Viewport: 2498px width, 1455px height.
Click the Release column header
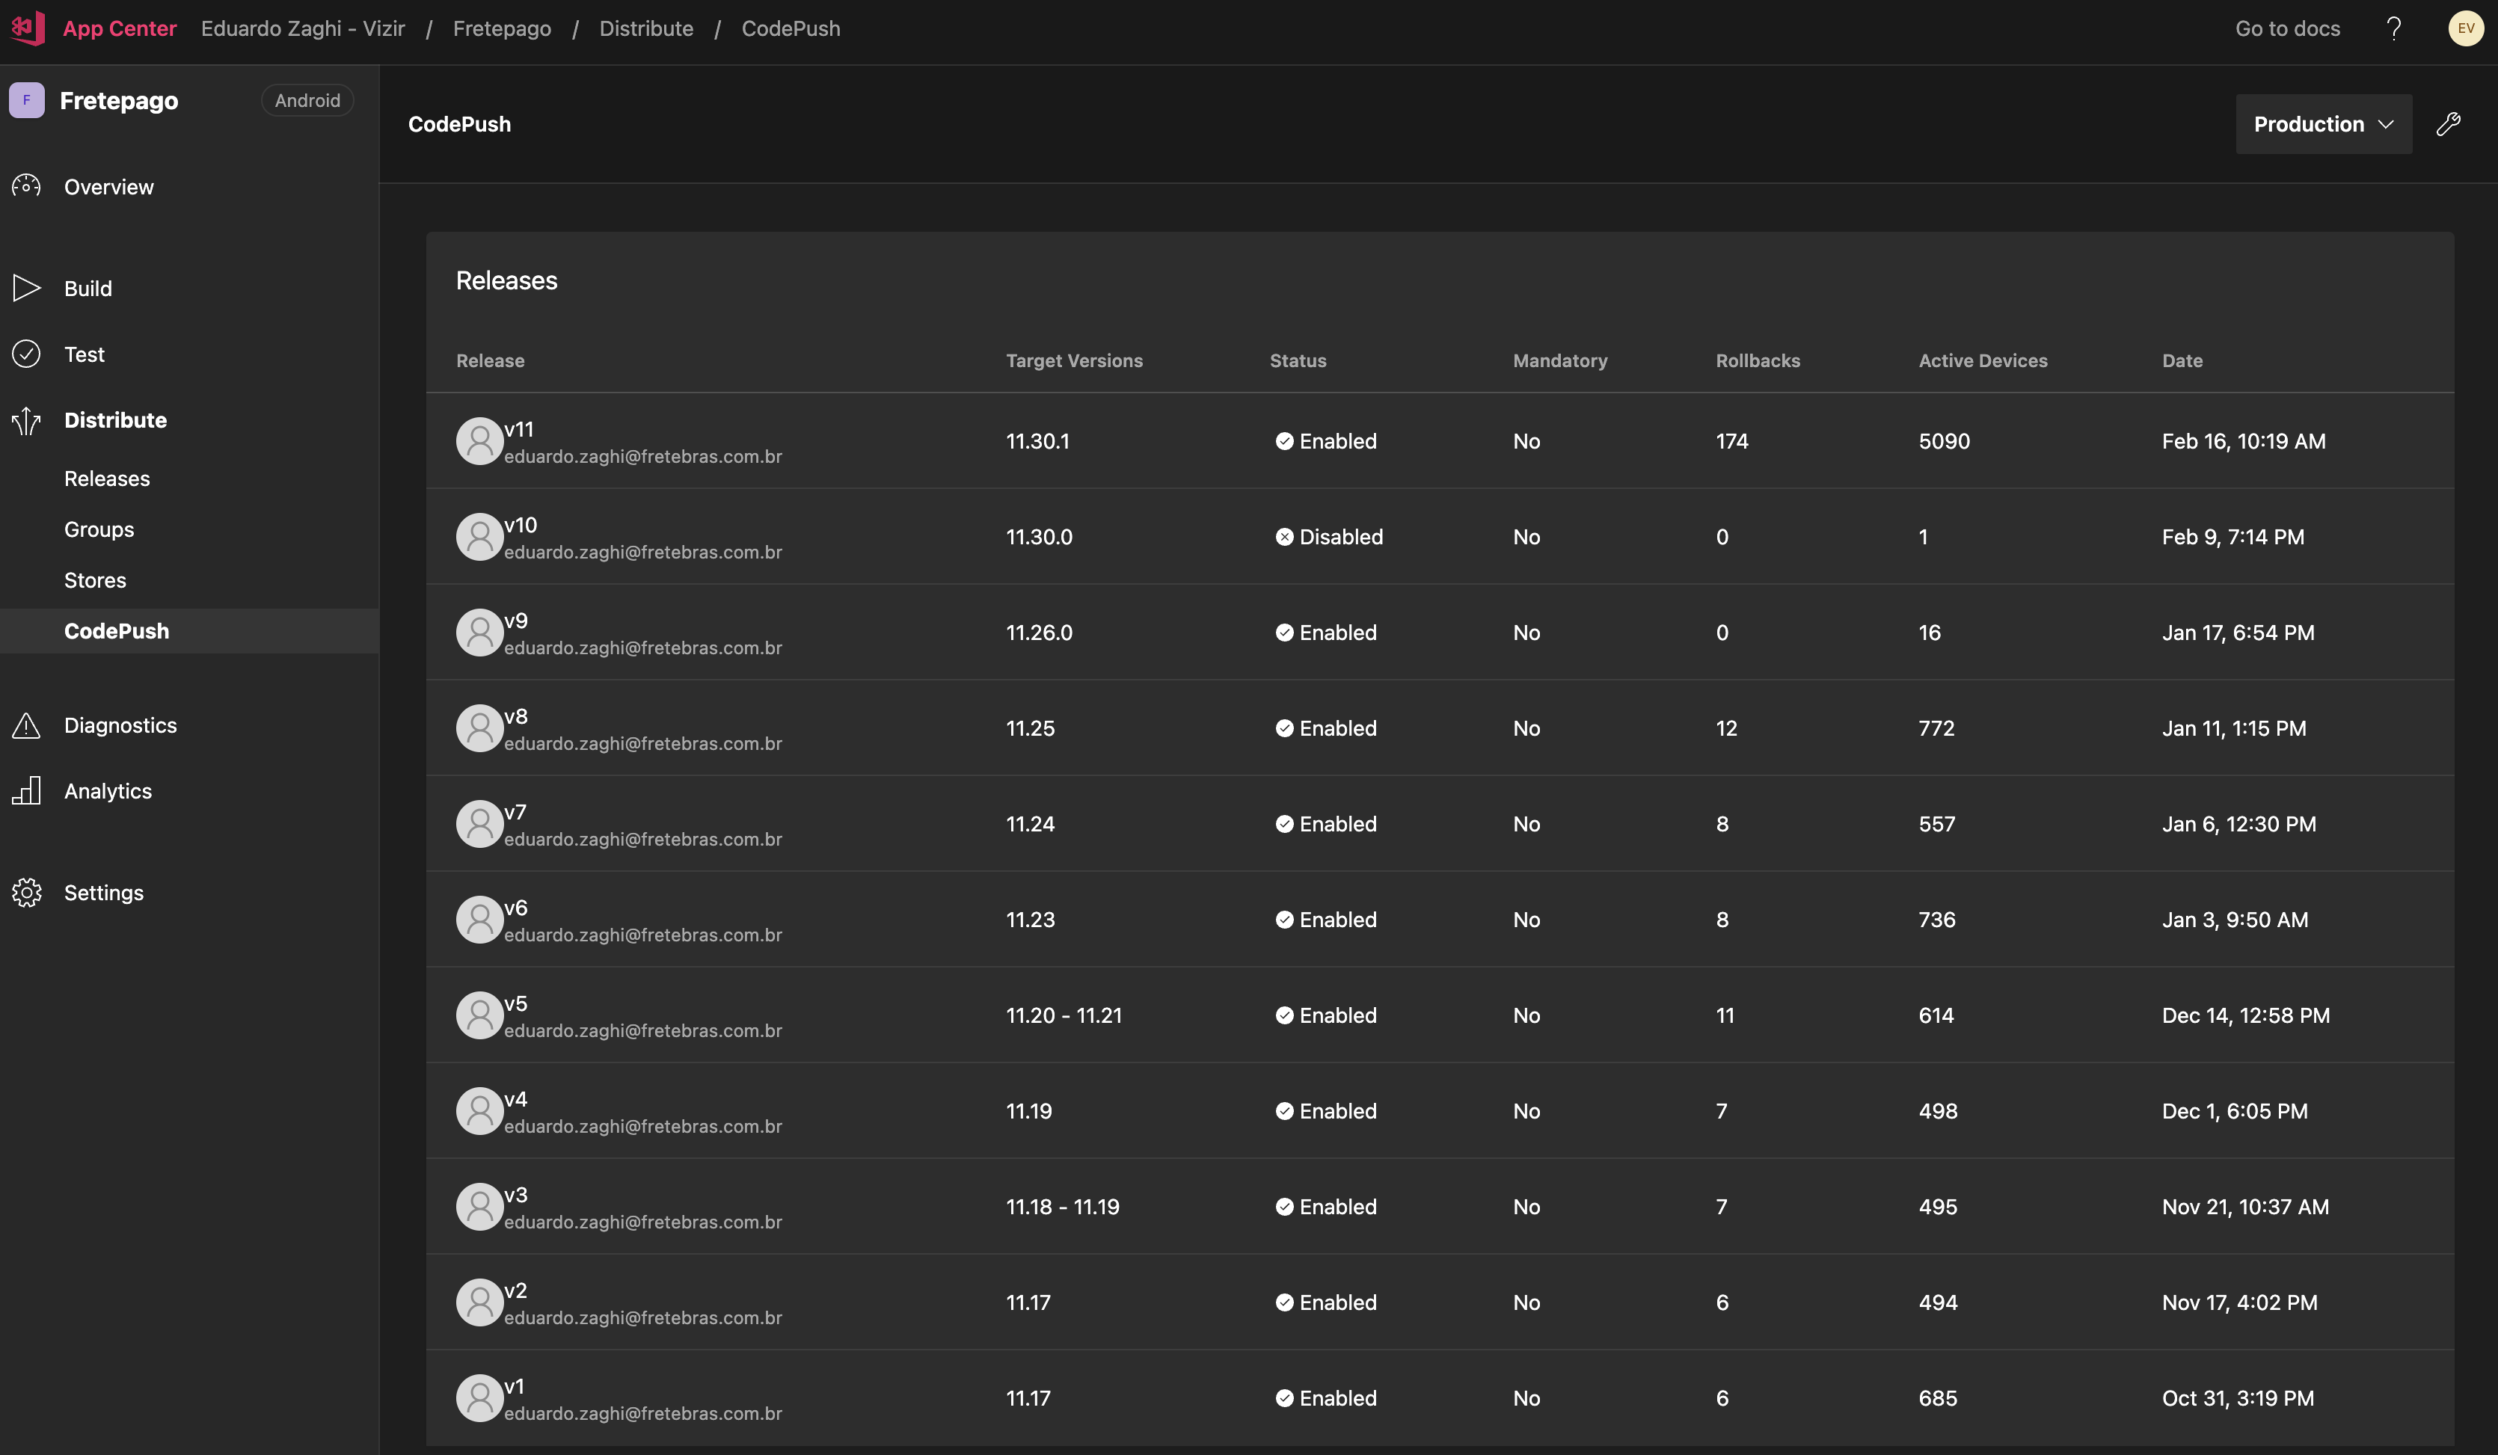[x=491, y=361]
